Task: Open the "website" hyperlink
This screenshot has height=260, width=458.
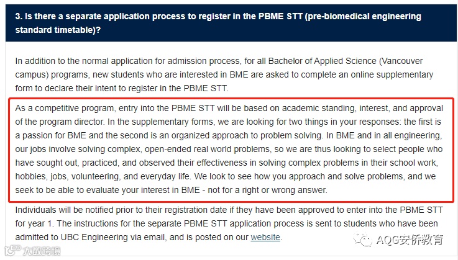Action: pos(265,237)
